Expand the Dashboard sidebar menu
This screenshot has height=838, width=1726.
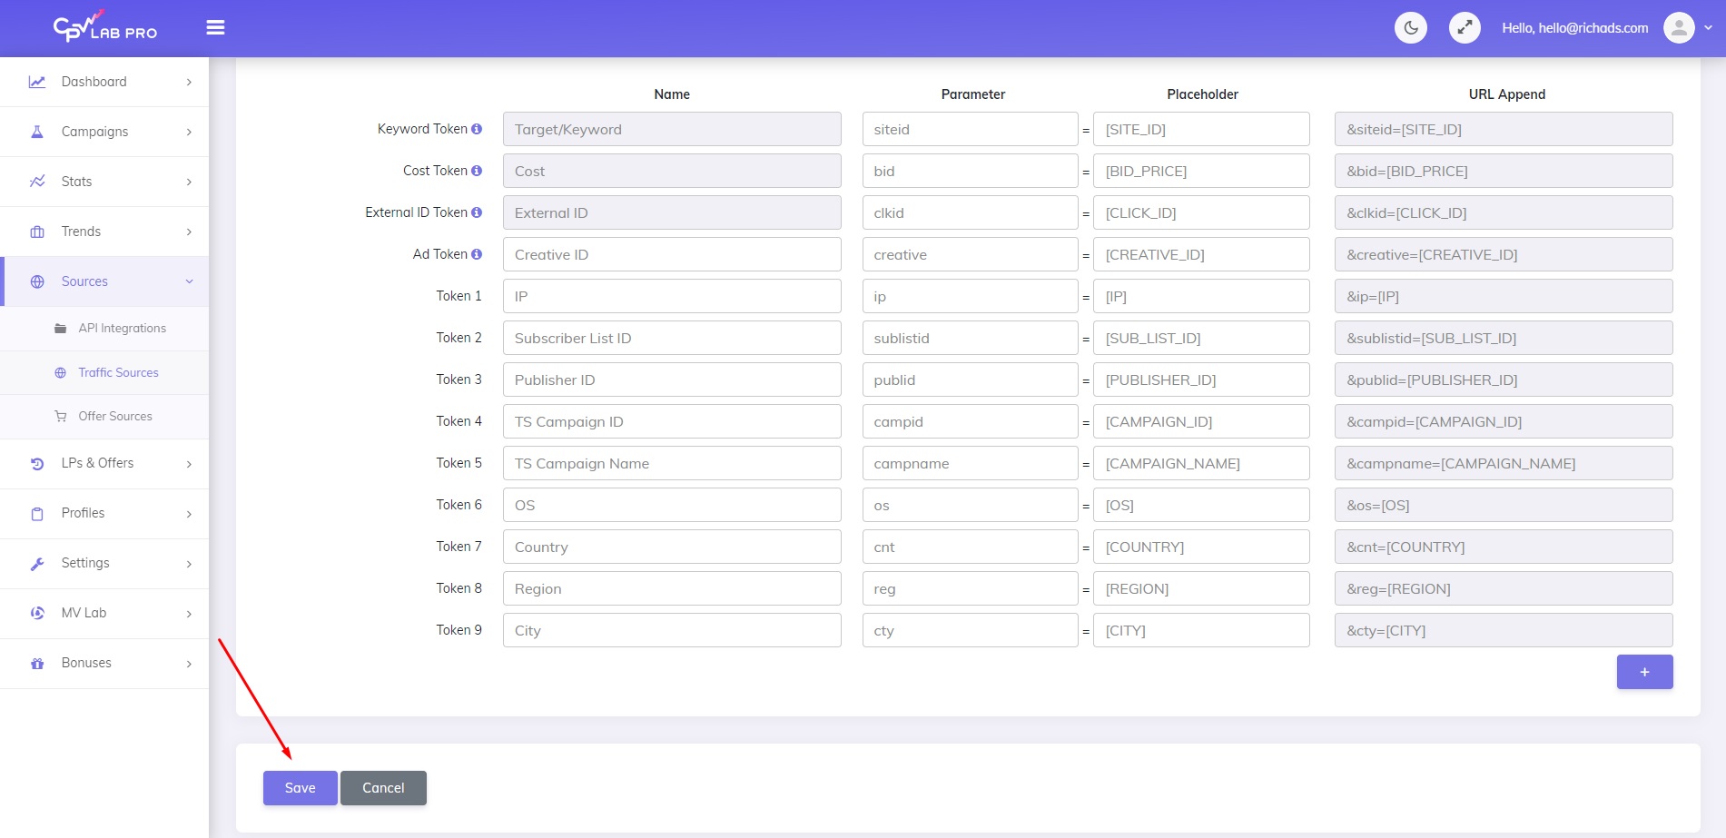104,82
